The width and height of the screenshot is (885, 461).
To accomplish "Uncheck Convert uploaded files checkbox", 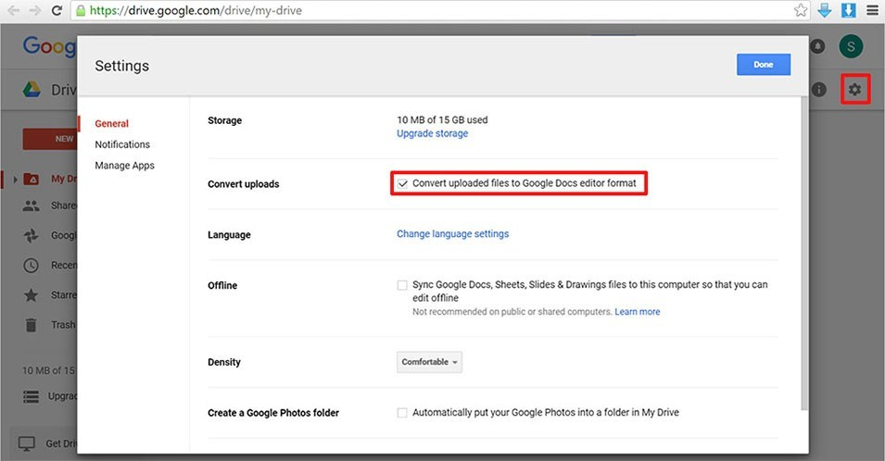I will 402,183.
